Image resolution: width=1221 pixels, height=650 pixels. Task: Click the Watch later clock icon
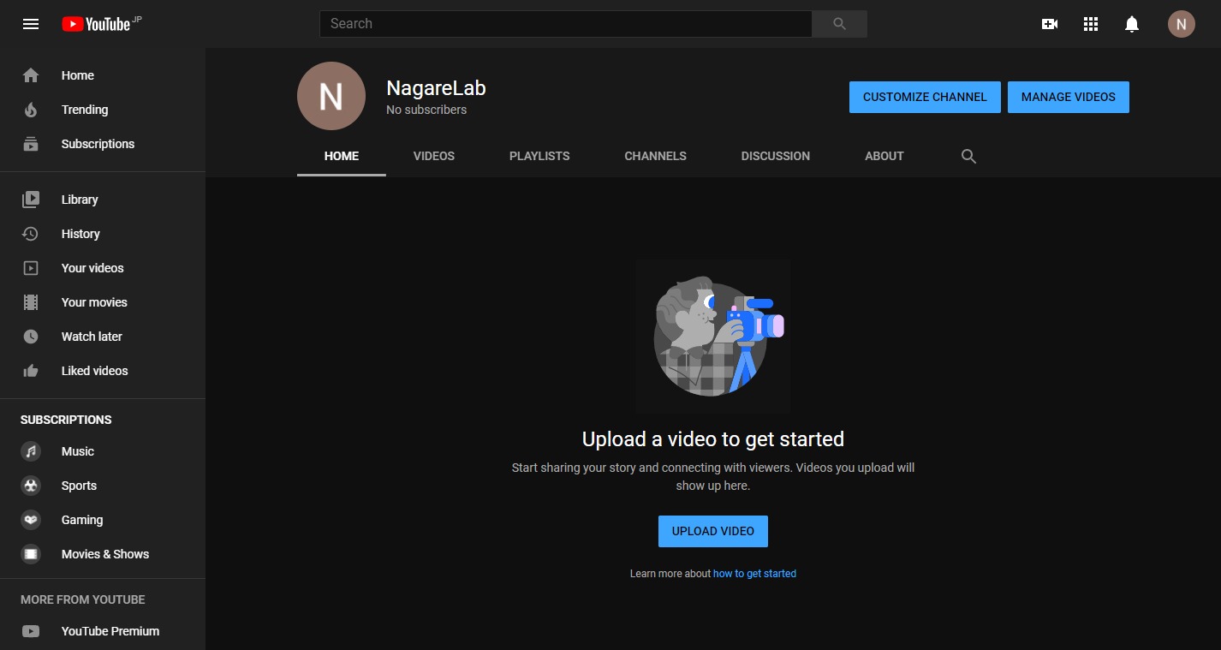tap(31, 337)
